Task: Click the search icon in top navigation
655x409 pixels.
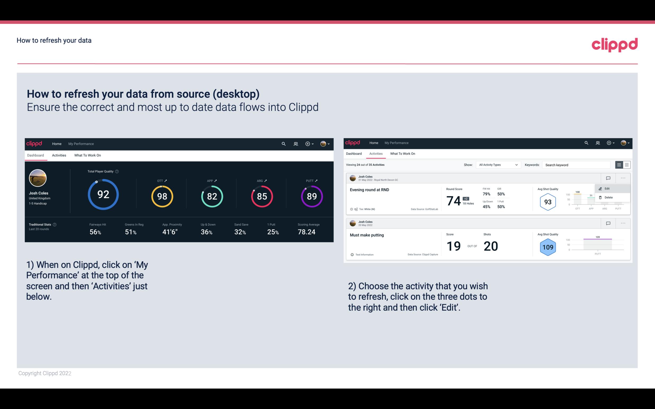Action: 283,143
